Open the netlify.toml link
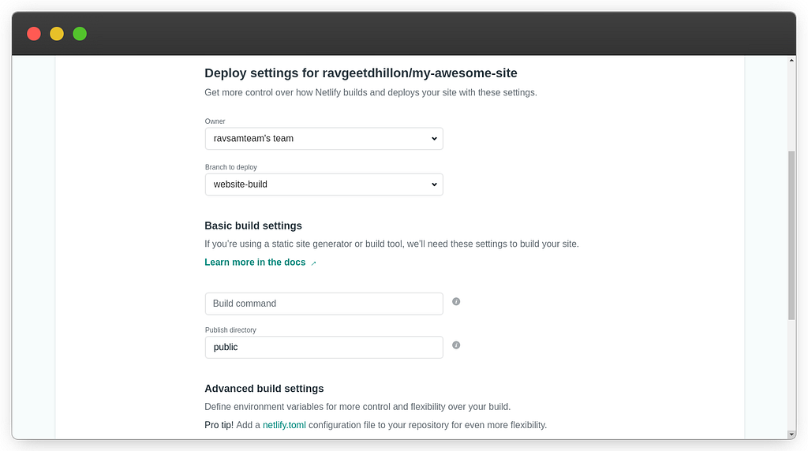This screenshot has width=808, height=451. (x=284, y=425)
